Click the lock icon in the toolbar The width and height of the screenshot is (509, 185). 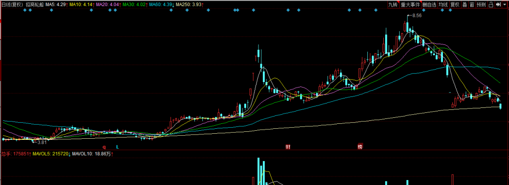click(x=491, y=4)
